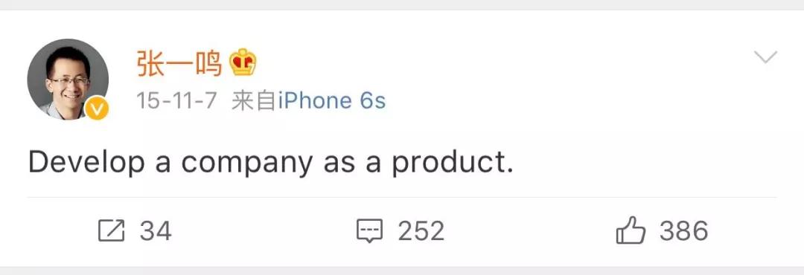Click the comment count 252
Screen dimensions: 804x275
[x=421, y=231]
